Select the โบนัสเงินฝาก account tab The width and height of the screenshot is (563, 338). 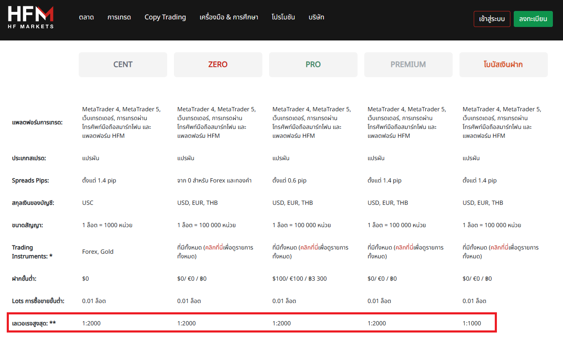pos(503,64)
